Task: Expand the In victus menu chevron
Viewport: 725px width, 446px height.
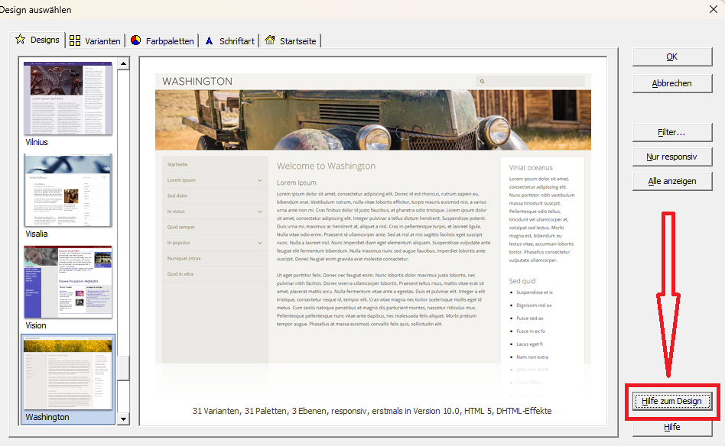Action: tap(260, 212)
